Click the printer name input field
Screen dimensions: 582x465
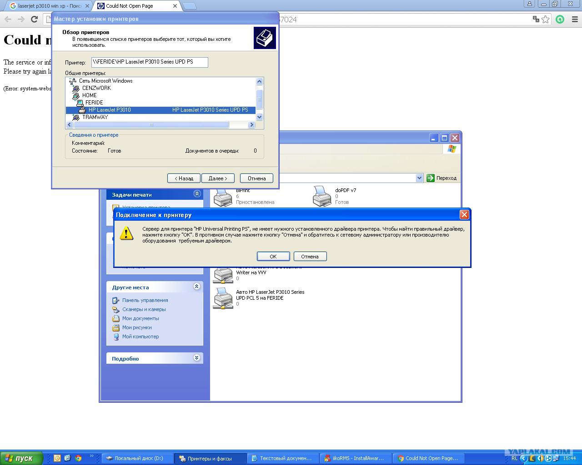pos(149,62)
